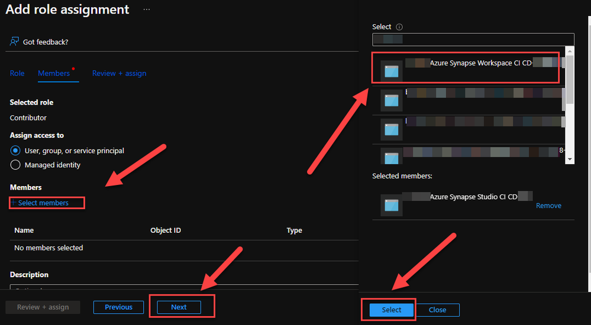This screenshot has height=325, width=591.
Task: Click the Next button
Action: click(179, 307)
